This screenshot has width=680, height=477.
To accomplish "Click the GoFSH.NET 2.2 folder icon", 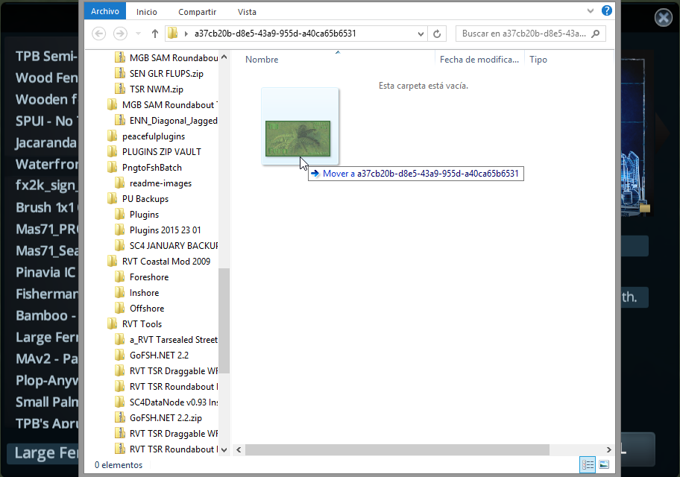I will pos(120,356).
